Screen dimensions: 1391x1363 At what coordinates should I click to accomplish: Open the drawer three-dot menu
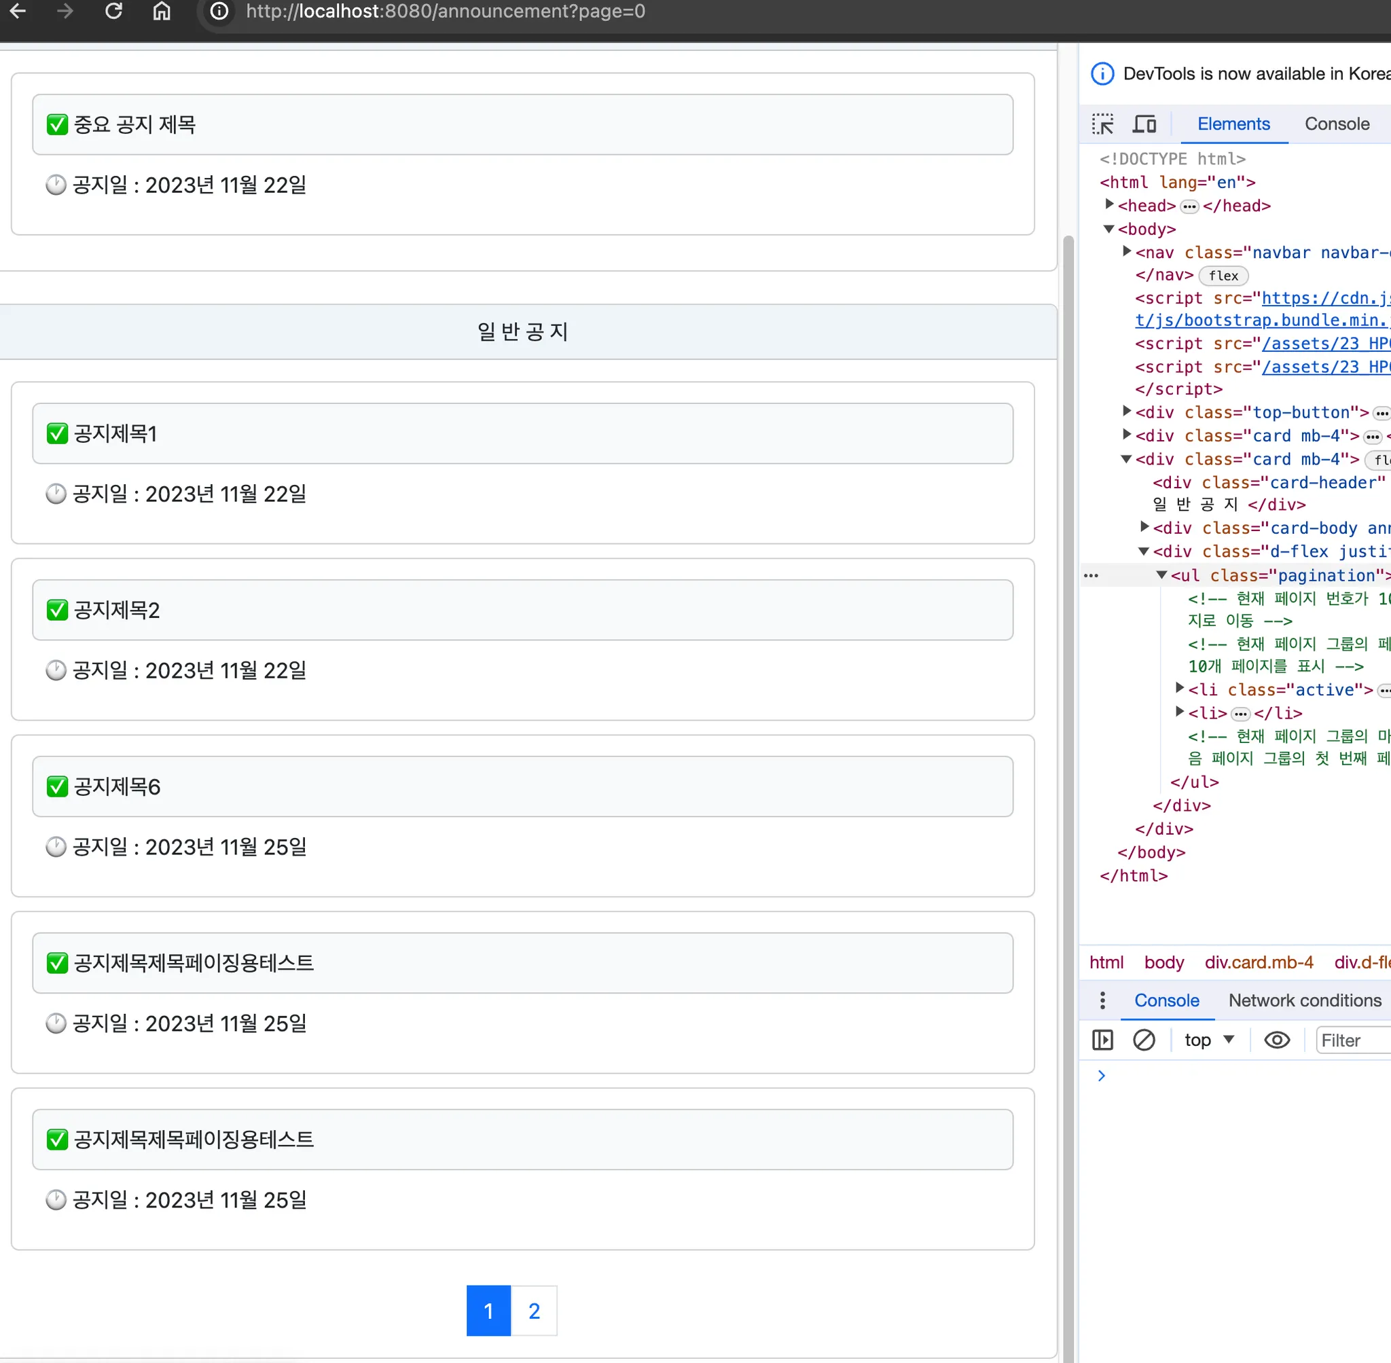pos(1102,1000)
